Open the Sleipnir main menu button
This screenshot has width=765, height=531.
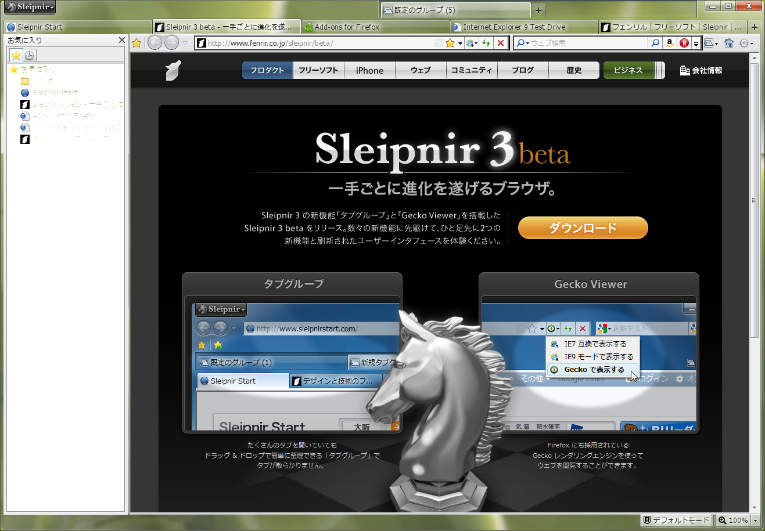point(30,7)
